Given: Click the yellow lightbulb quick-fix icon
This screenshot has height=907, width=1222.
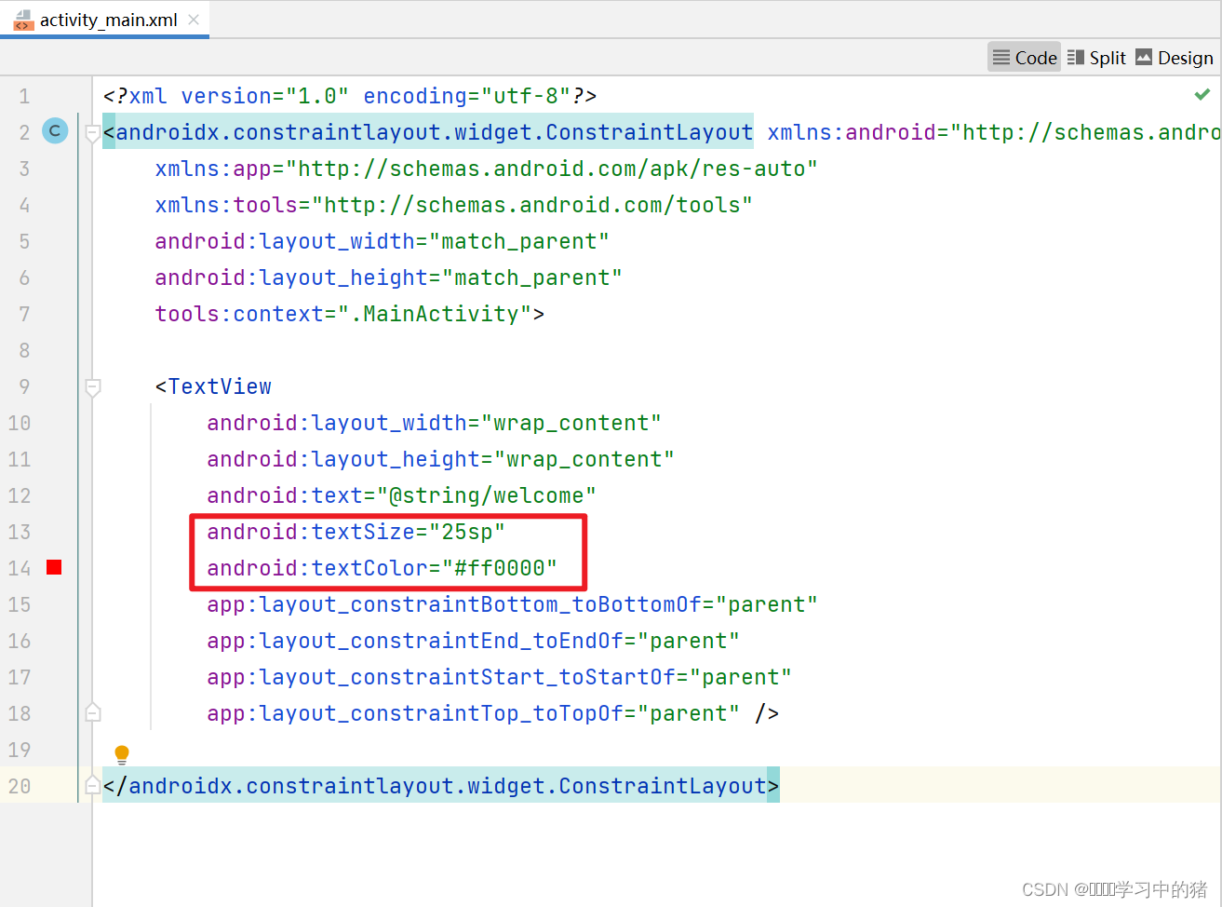Looking at the screenshot, I should click(x=122, y=754).
